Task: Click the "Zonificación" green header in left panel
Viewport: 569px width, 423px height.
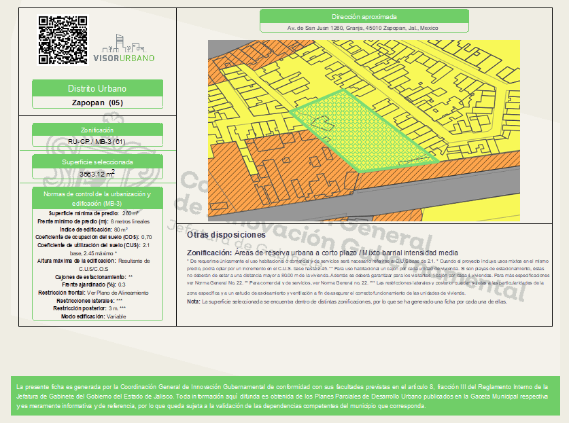Action: coord(97,130)
